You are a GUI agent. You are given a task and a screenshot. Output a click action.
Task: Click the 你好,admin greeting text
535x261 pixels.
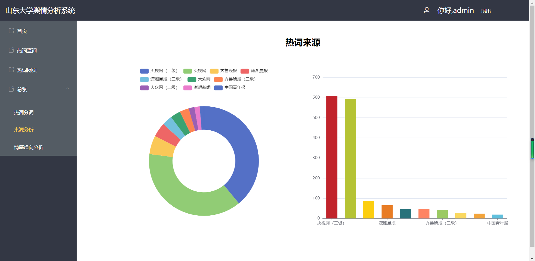tap(456, 10)
